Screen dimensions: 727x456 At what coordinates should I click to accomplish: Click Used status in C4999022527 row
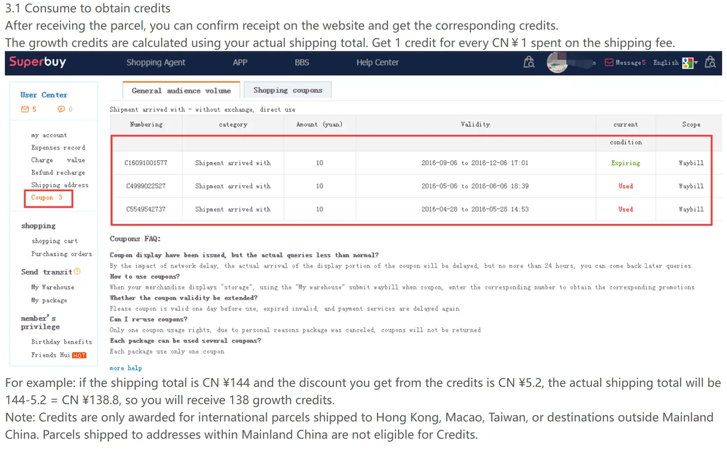click(626, 186)
